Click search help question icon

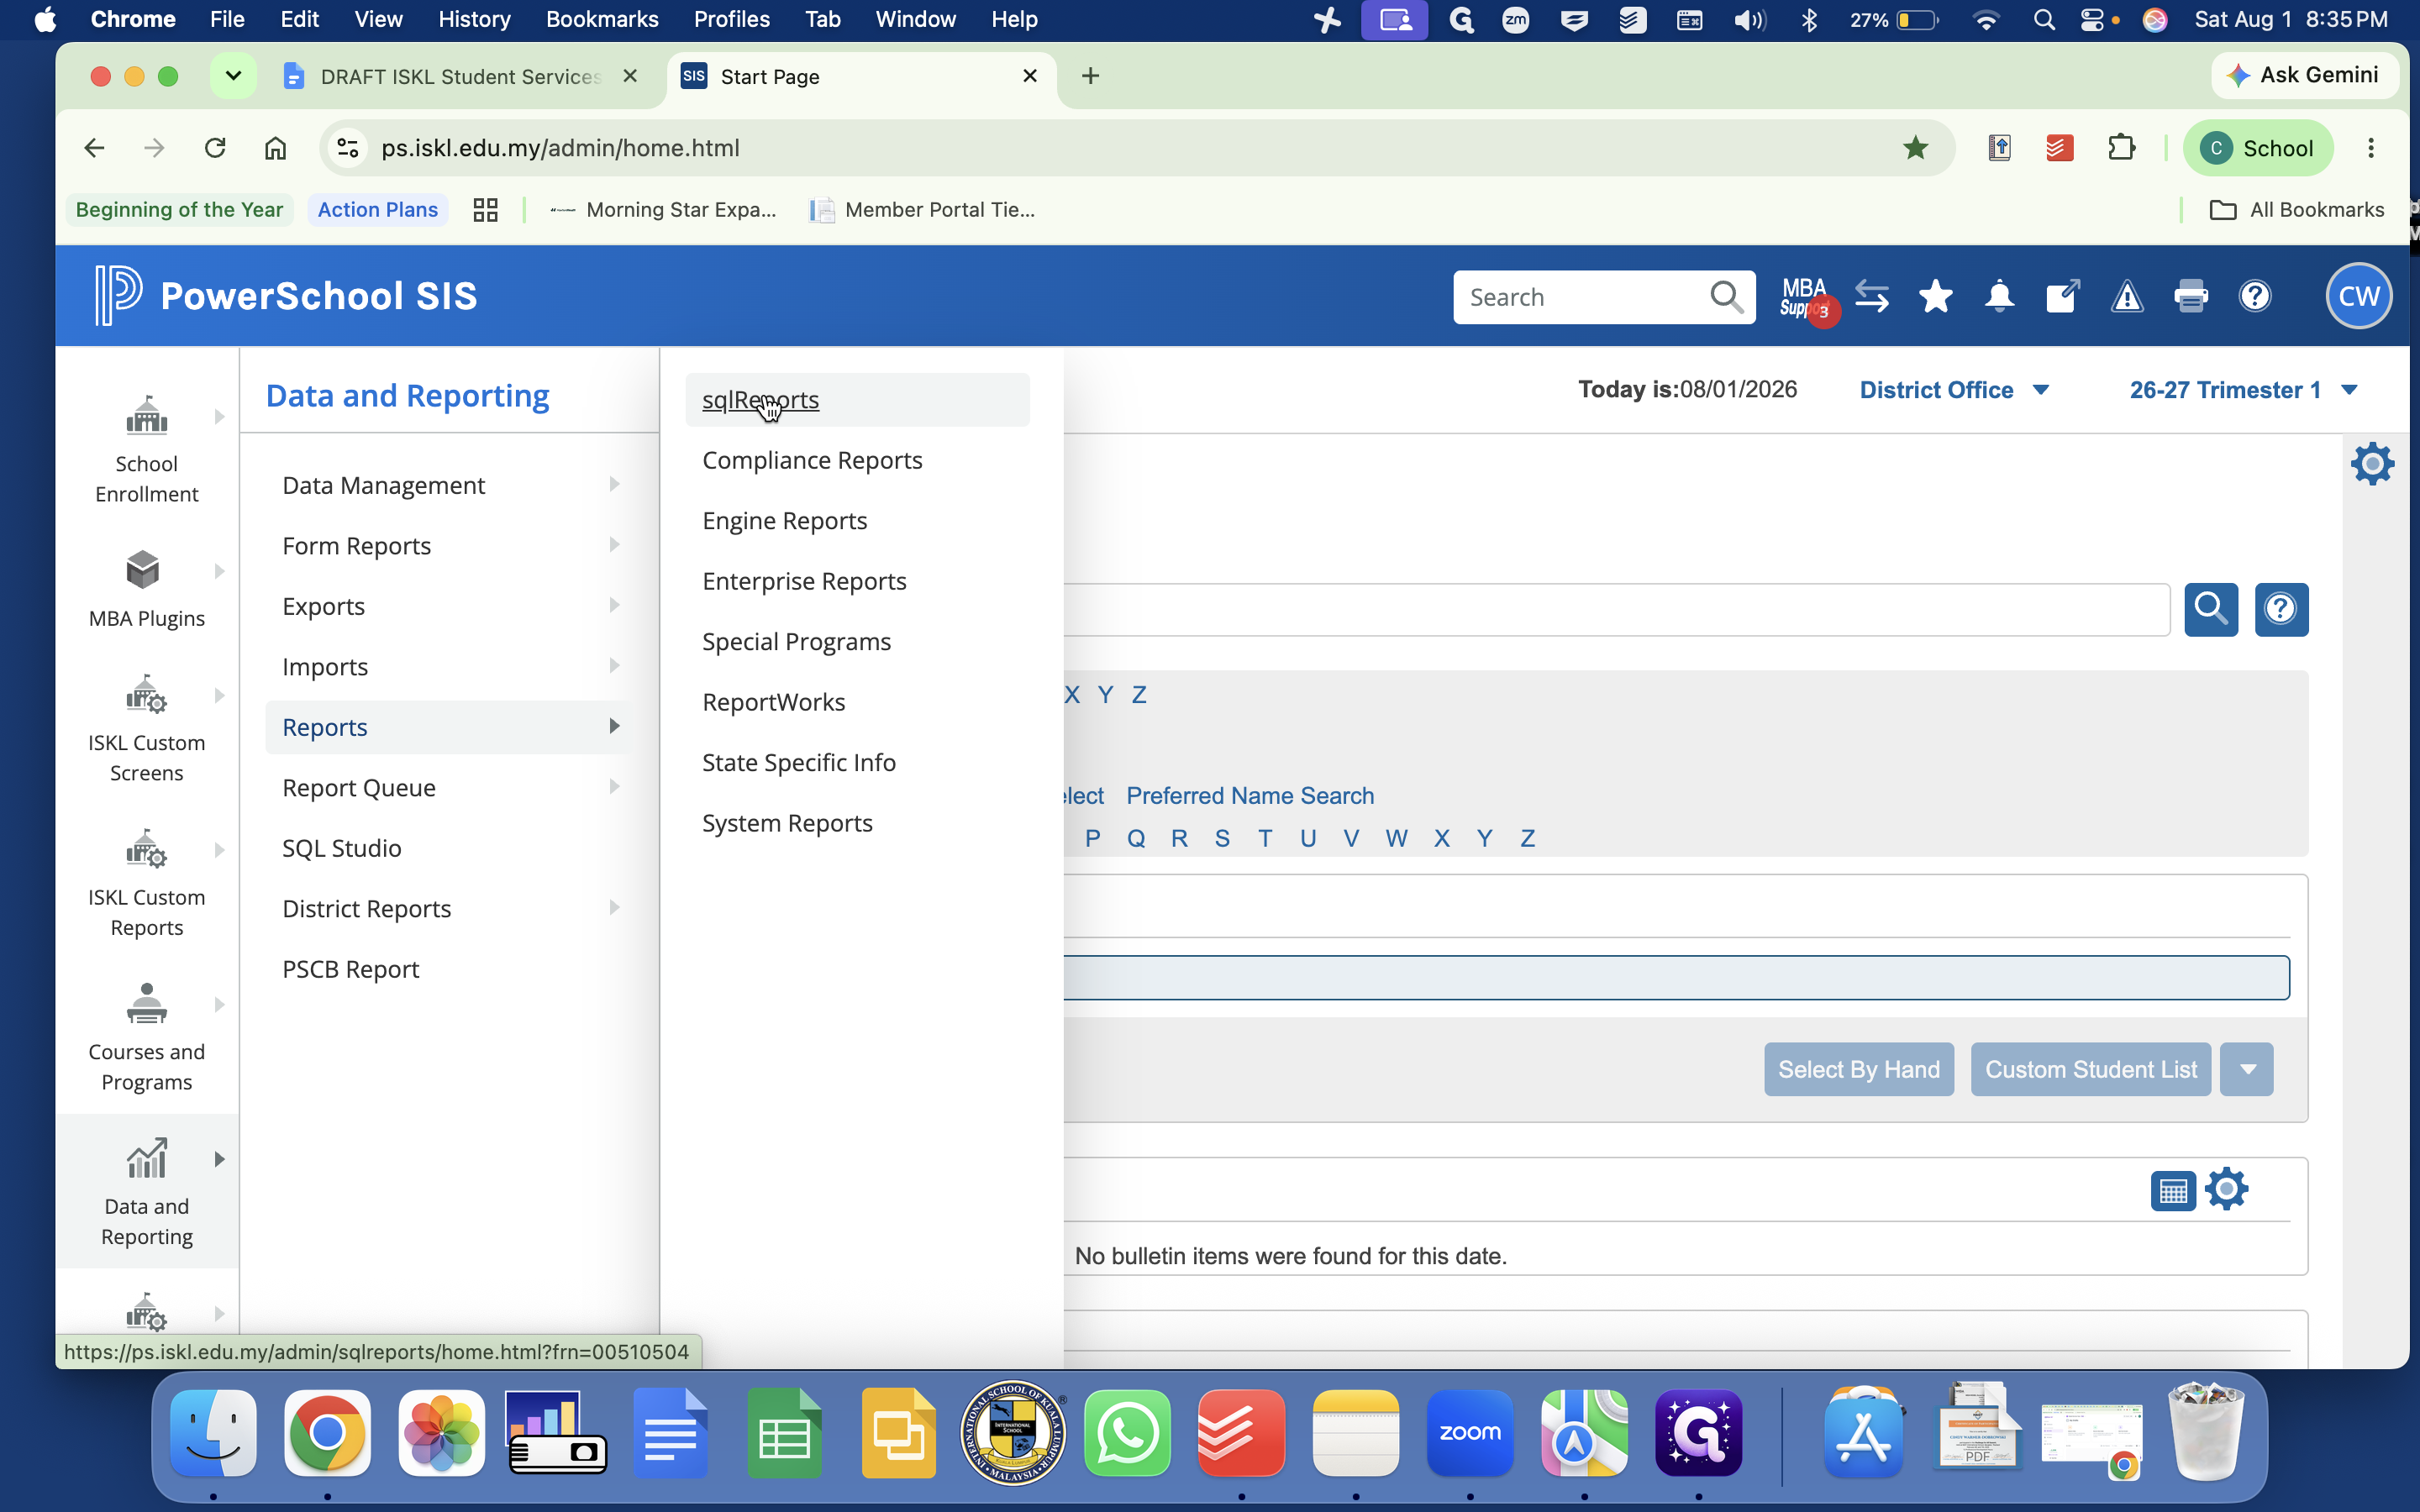click(2281, 609)
